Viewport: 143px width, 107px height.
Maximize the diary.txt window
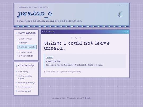(125, 32)
